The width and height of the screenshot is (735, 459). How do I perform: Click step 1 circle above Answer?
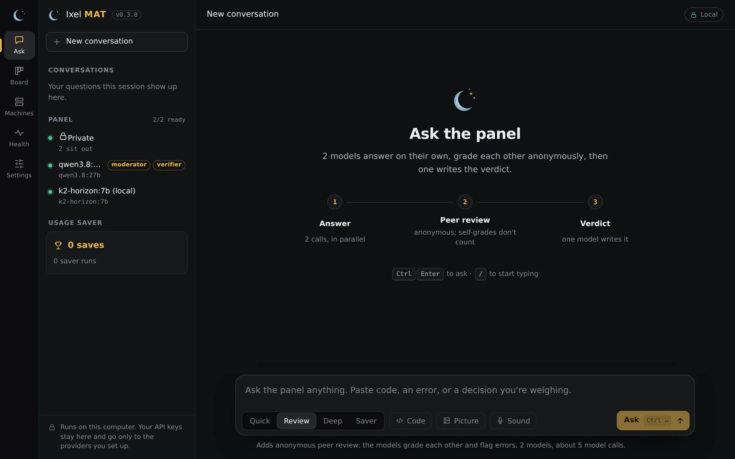point(335,202)
